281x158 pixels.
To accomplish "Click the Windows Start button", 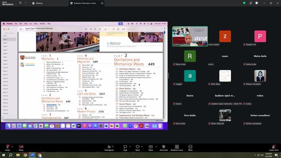I will pos(4,155).
